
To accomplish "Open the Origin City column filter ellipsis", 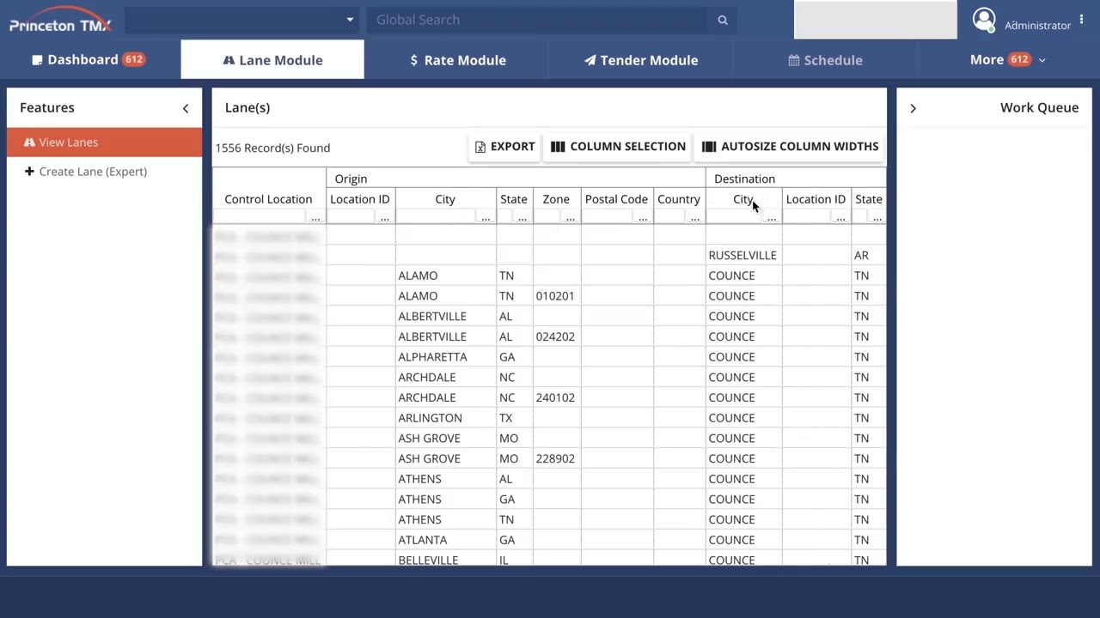I will pos(486,217).
